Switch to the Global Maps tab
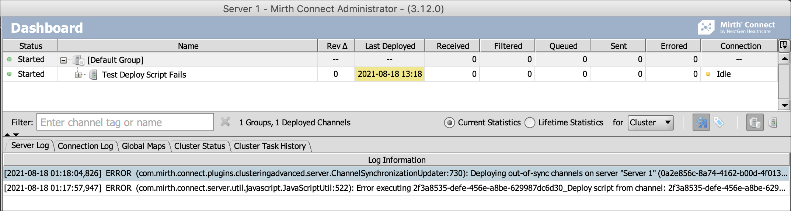This screenshot has height=211, width=791. [144, 146]
